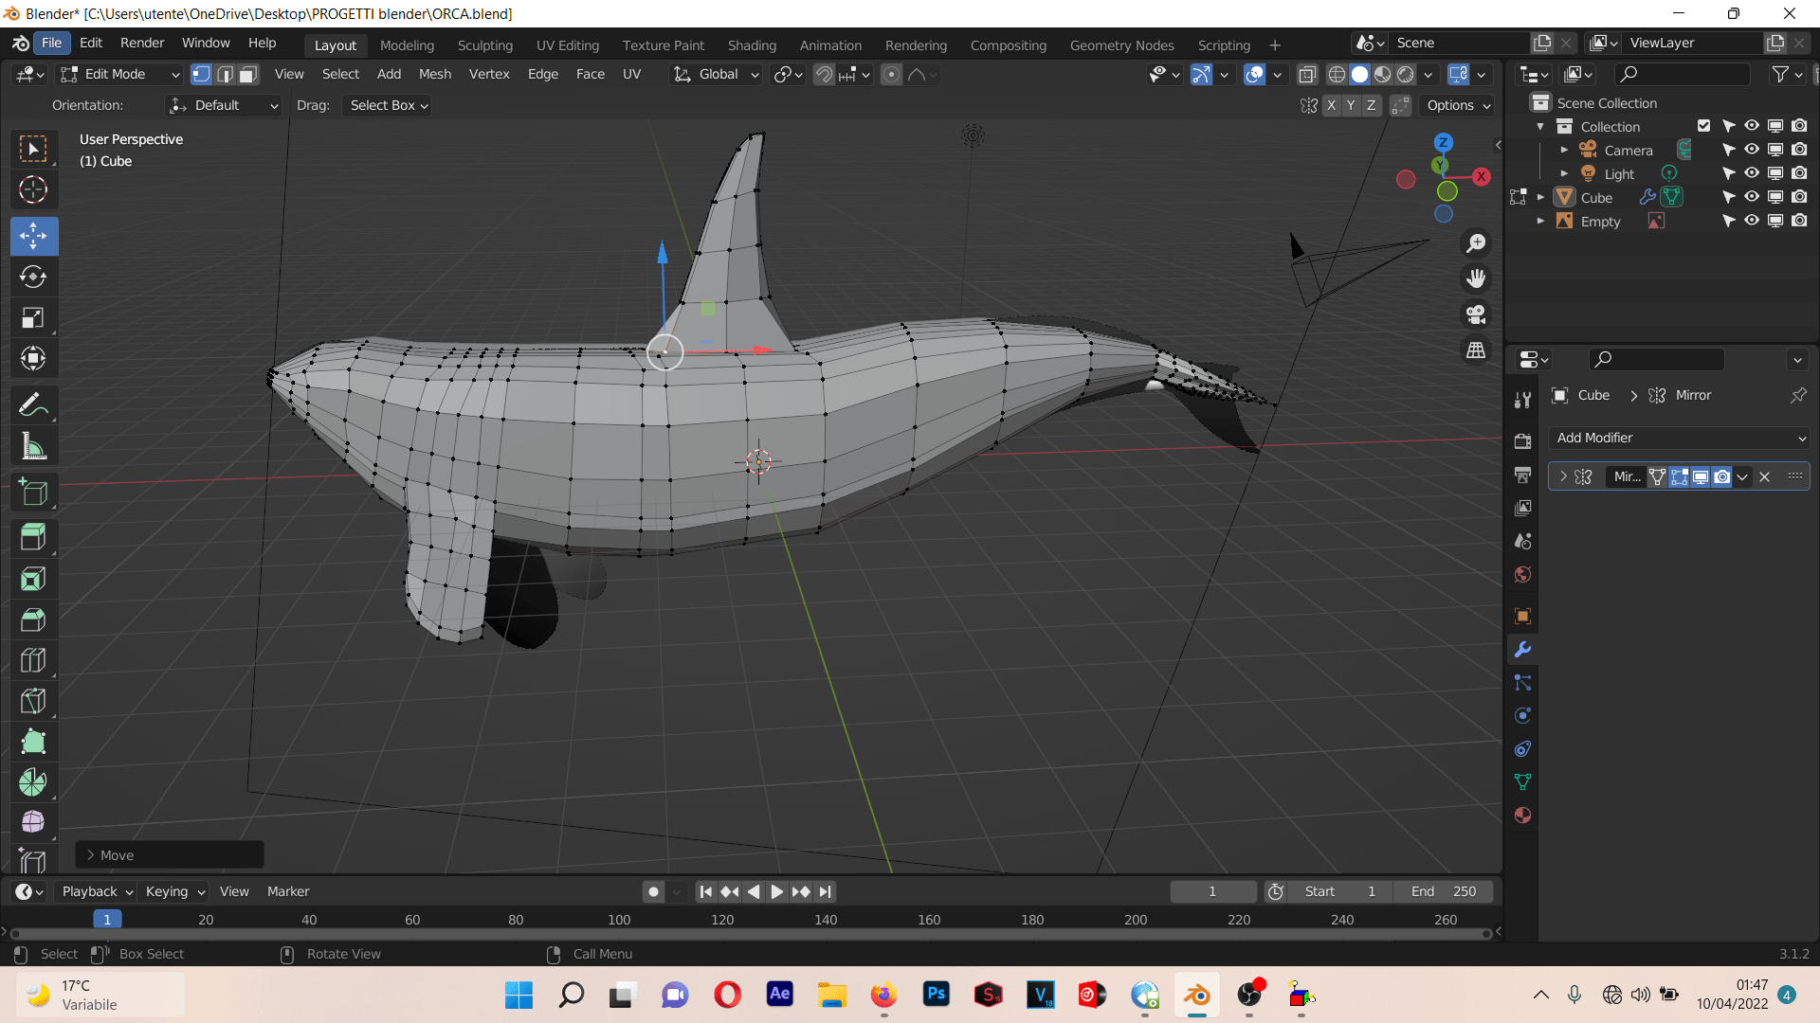
Task: Click the Select Box tool icon
Action: coord(33,150)
